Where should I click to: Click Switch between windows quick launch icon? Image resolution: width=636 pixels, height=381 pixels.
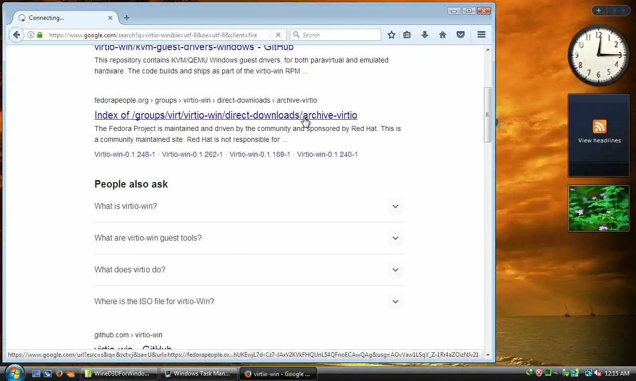[48, 374]
